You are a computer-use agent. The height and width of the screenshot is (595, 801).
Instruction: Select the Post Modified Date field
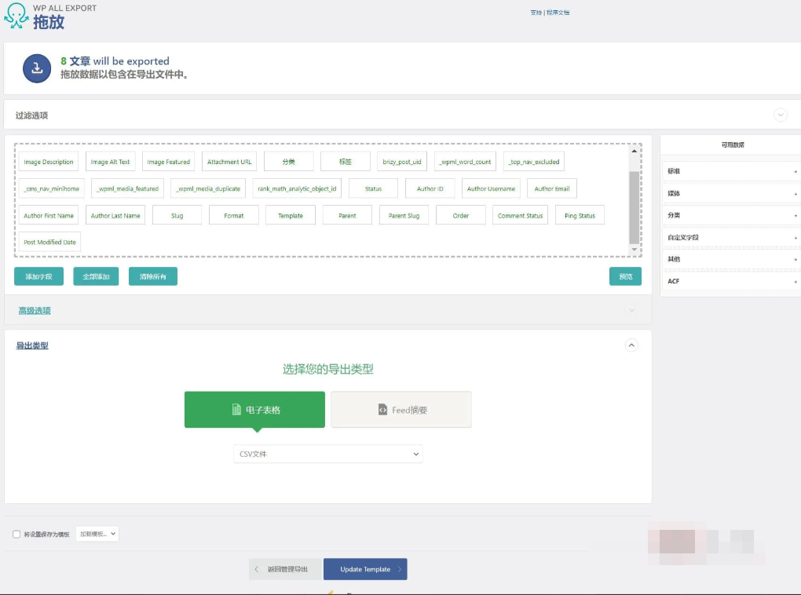coord(49,242)
